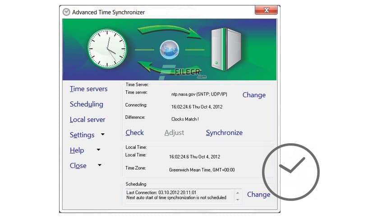The image size is (377, 218).
Task: Expand the Settings dropdown arrow
Action: pyautogui.click(x=103, y=135)
